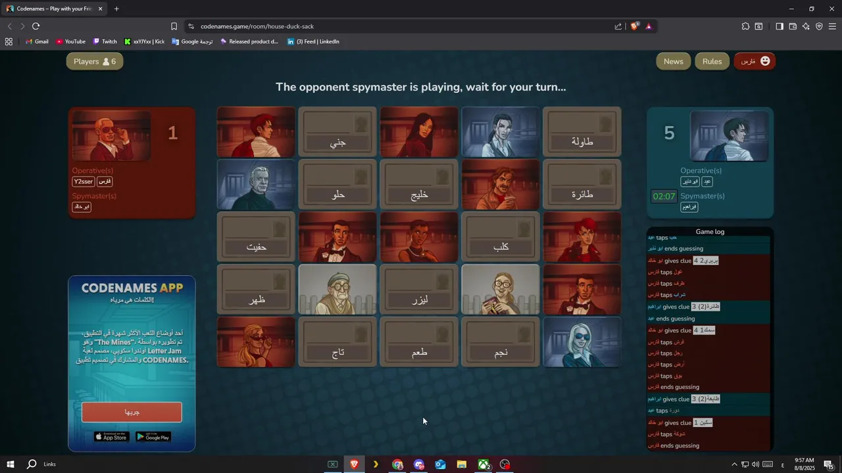Tap the word card نجم
This screenshot has width=842, height=473.
(x=501, y=342)
